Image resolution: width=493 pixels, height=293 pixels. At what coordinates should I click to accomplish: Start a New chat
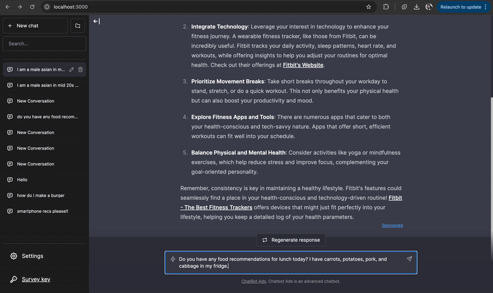(x=35, y=26)
